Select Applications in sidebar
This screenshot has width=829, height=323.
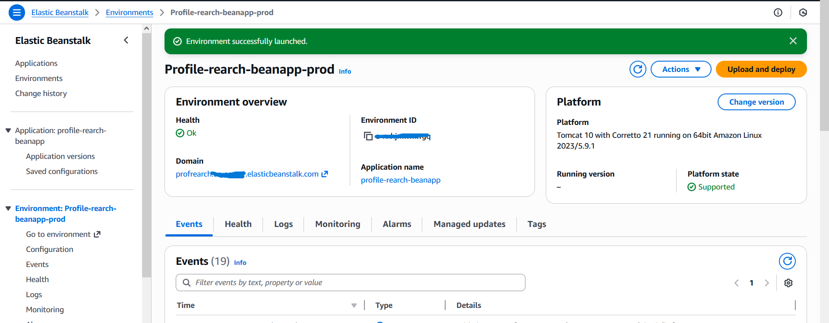click(x=36, y=63)
